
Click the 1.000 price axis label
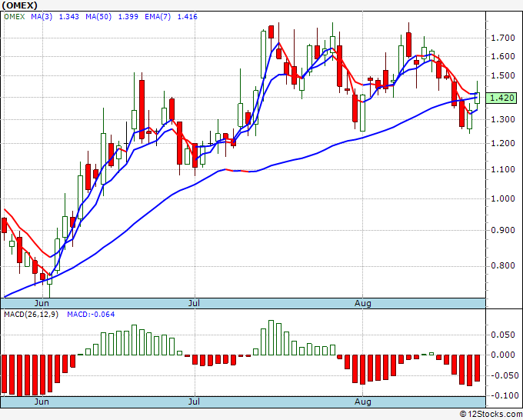tap(503, 198)
